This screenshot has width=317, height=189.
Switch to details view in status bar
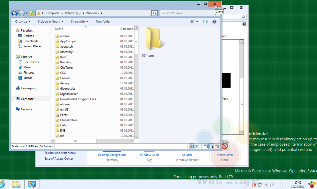coord(192,146)
